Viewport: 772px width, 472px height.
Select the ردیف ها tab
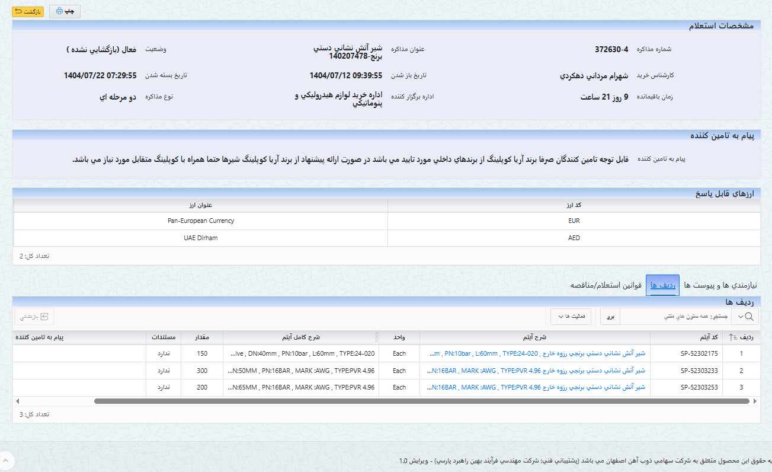pos(662,284)
